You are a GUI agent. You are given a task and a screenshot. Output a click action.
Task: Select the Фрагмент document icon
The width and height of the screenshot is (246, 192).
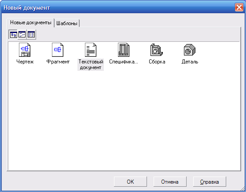pyautogui.click(x=58, y=50)
